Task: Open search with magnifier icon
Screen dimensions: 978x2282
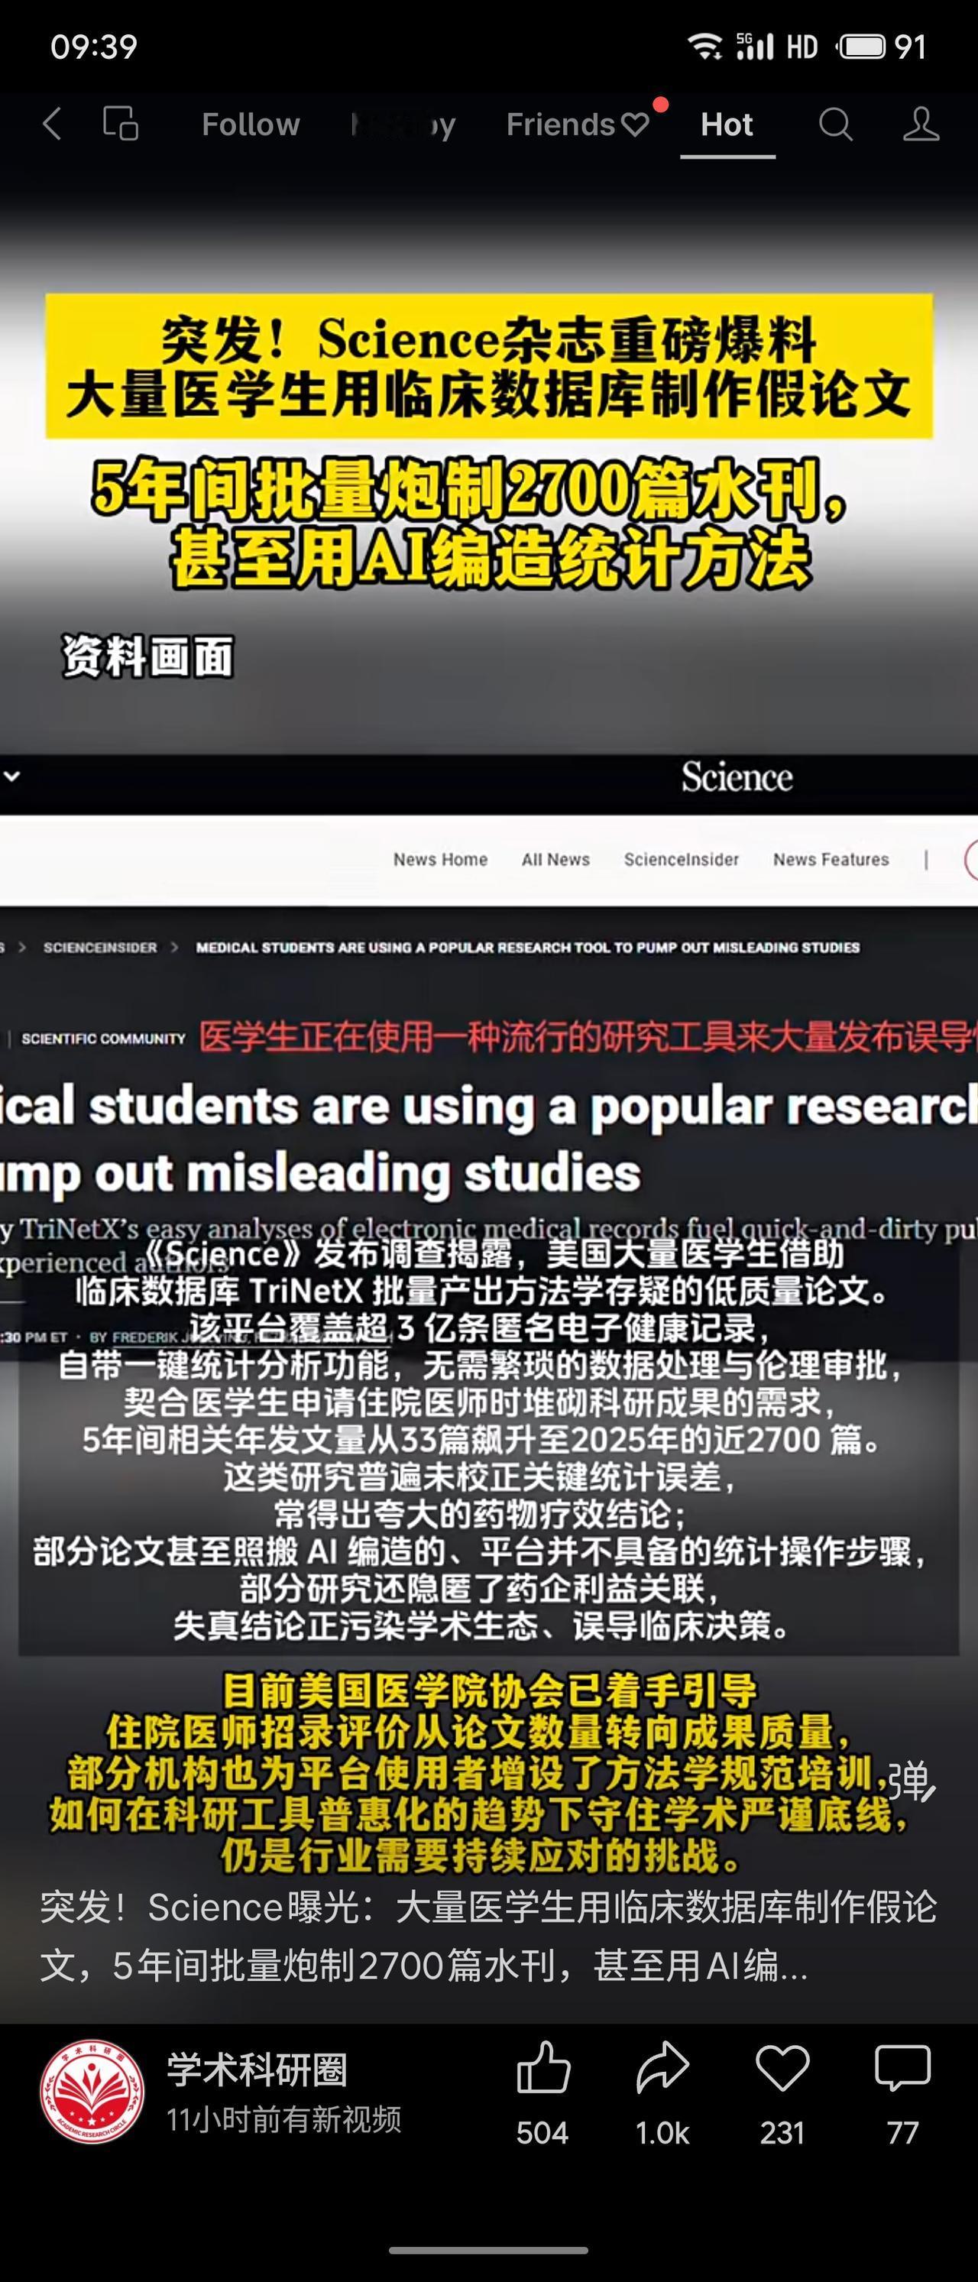Action: pos(835,124)
